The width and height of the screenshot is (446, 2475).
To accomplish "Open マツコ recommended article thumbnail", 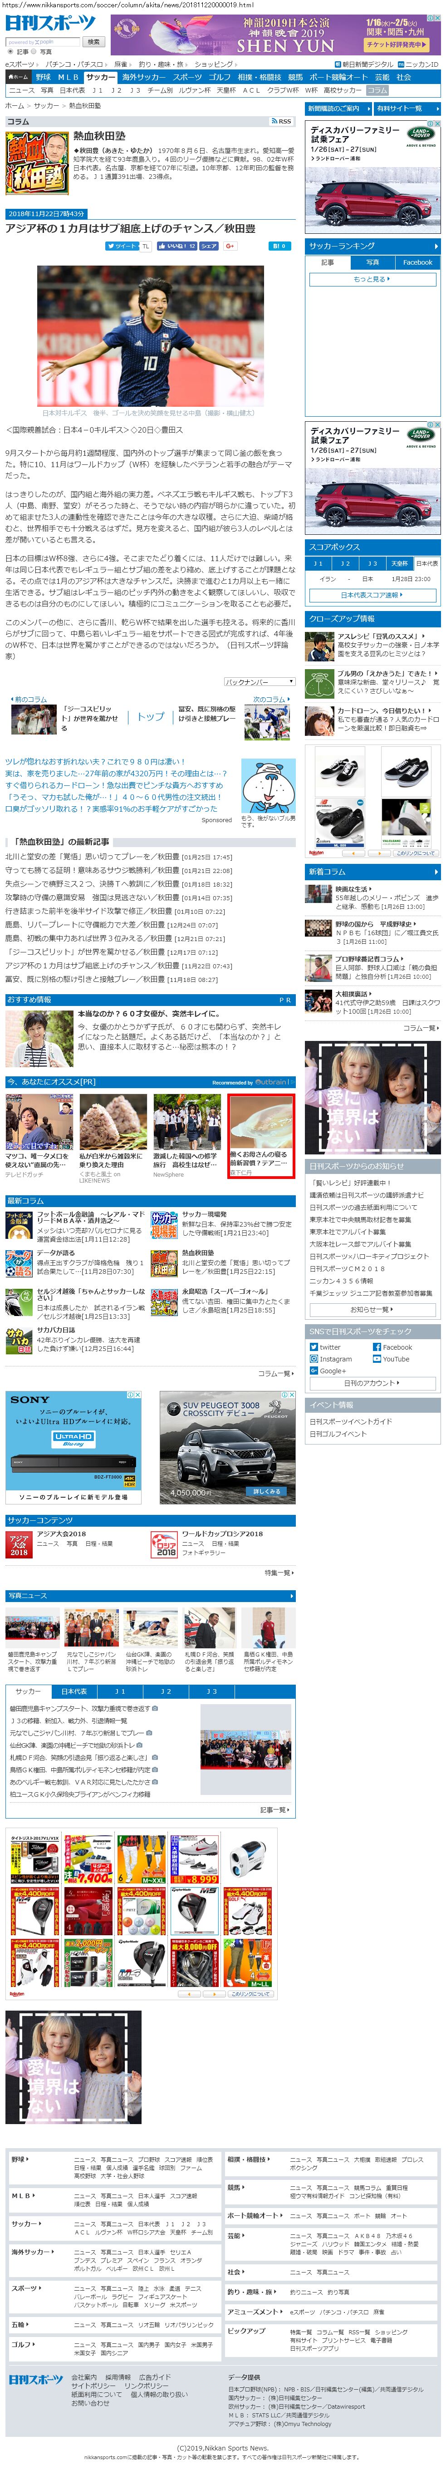I will point(39,1121).
